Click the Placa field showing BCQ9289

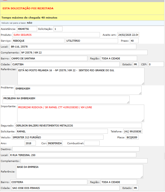(132, 137)
